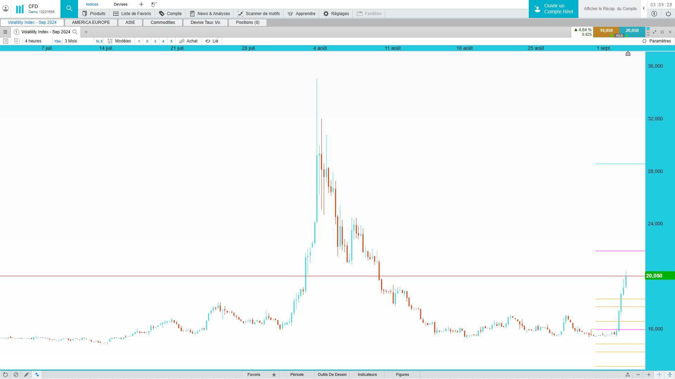Toggle the 15m quick timeframe button
The width and height of the screenshot is (675, 379).
pyautogui.click(x=58, y=41)
